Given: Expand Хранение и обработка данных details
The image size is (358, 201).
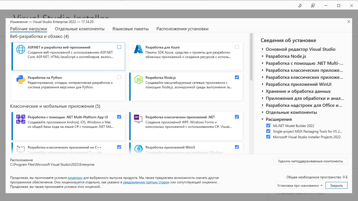Looking at the screenshot, I should click(x=262, y=91).
